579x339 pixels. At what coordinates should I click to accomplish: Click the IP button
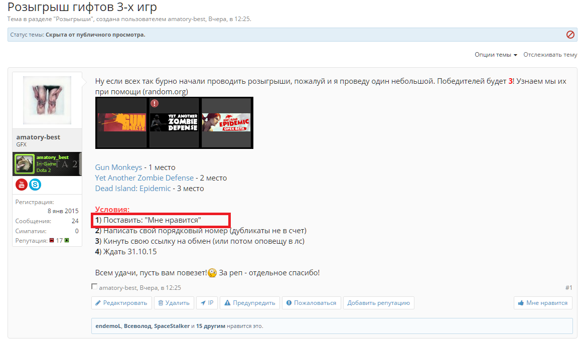(x=207, y=303)
